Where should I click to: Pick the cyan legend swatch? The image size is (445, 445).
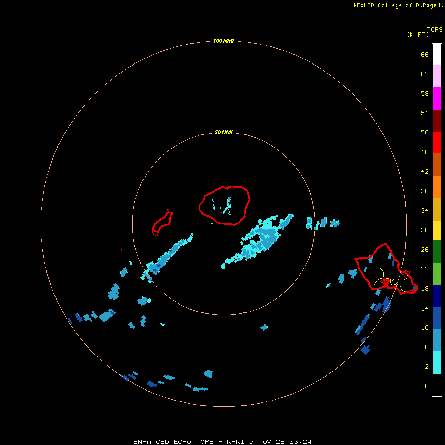pos(437,362)
